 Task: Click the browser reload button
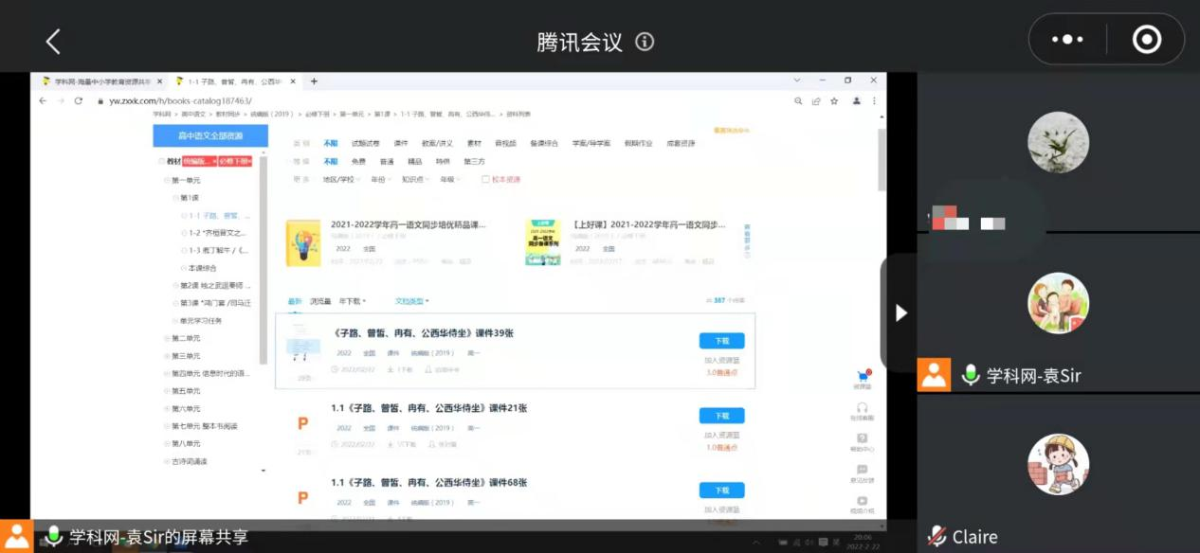(x=78, y=100)
